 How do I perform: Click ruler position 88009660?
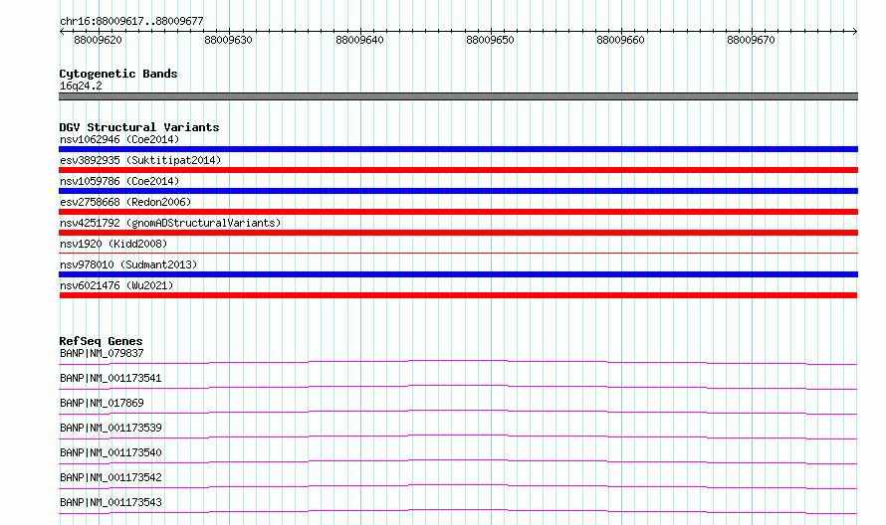coord(620,40)
